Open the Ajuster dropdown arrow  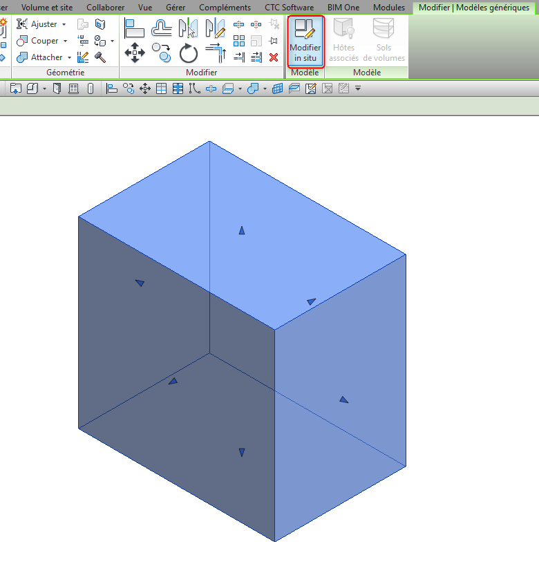click(x=64, y=24)
